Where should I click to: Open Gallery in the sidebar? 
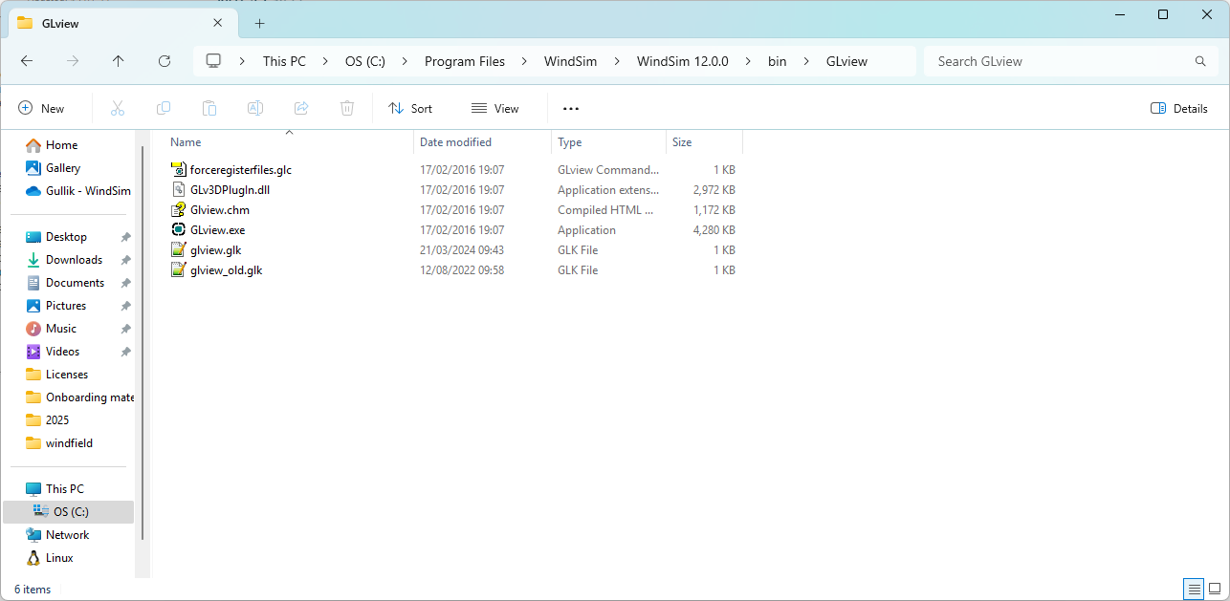(62, 168)
